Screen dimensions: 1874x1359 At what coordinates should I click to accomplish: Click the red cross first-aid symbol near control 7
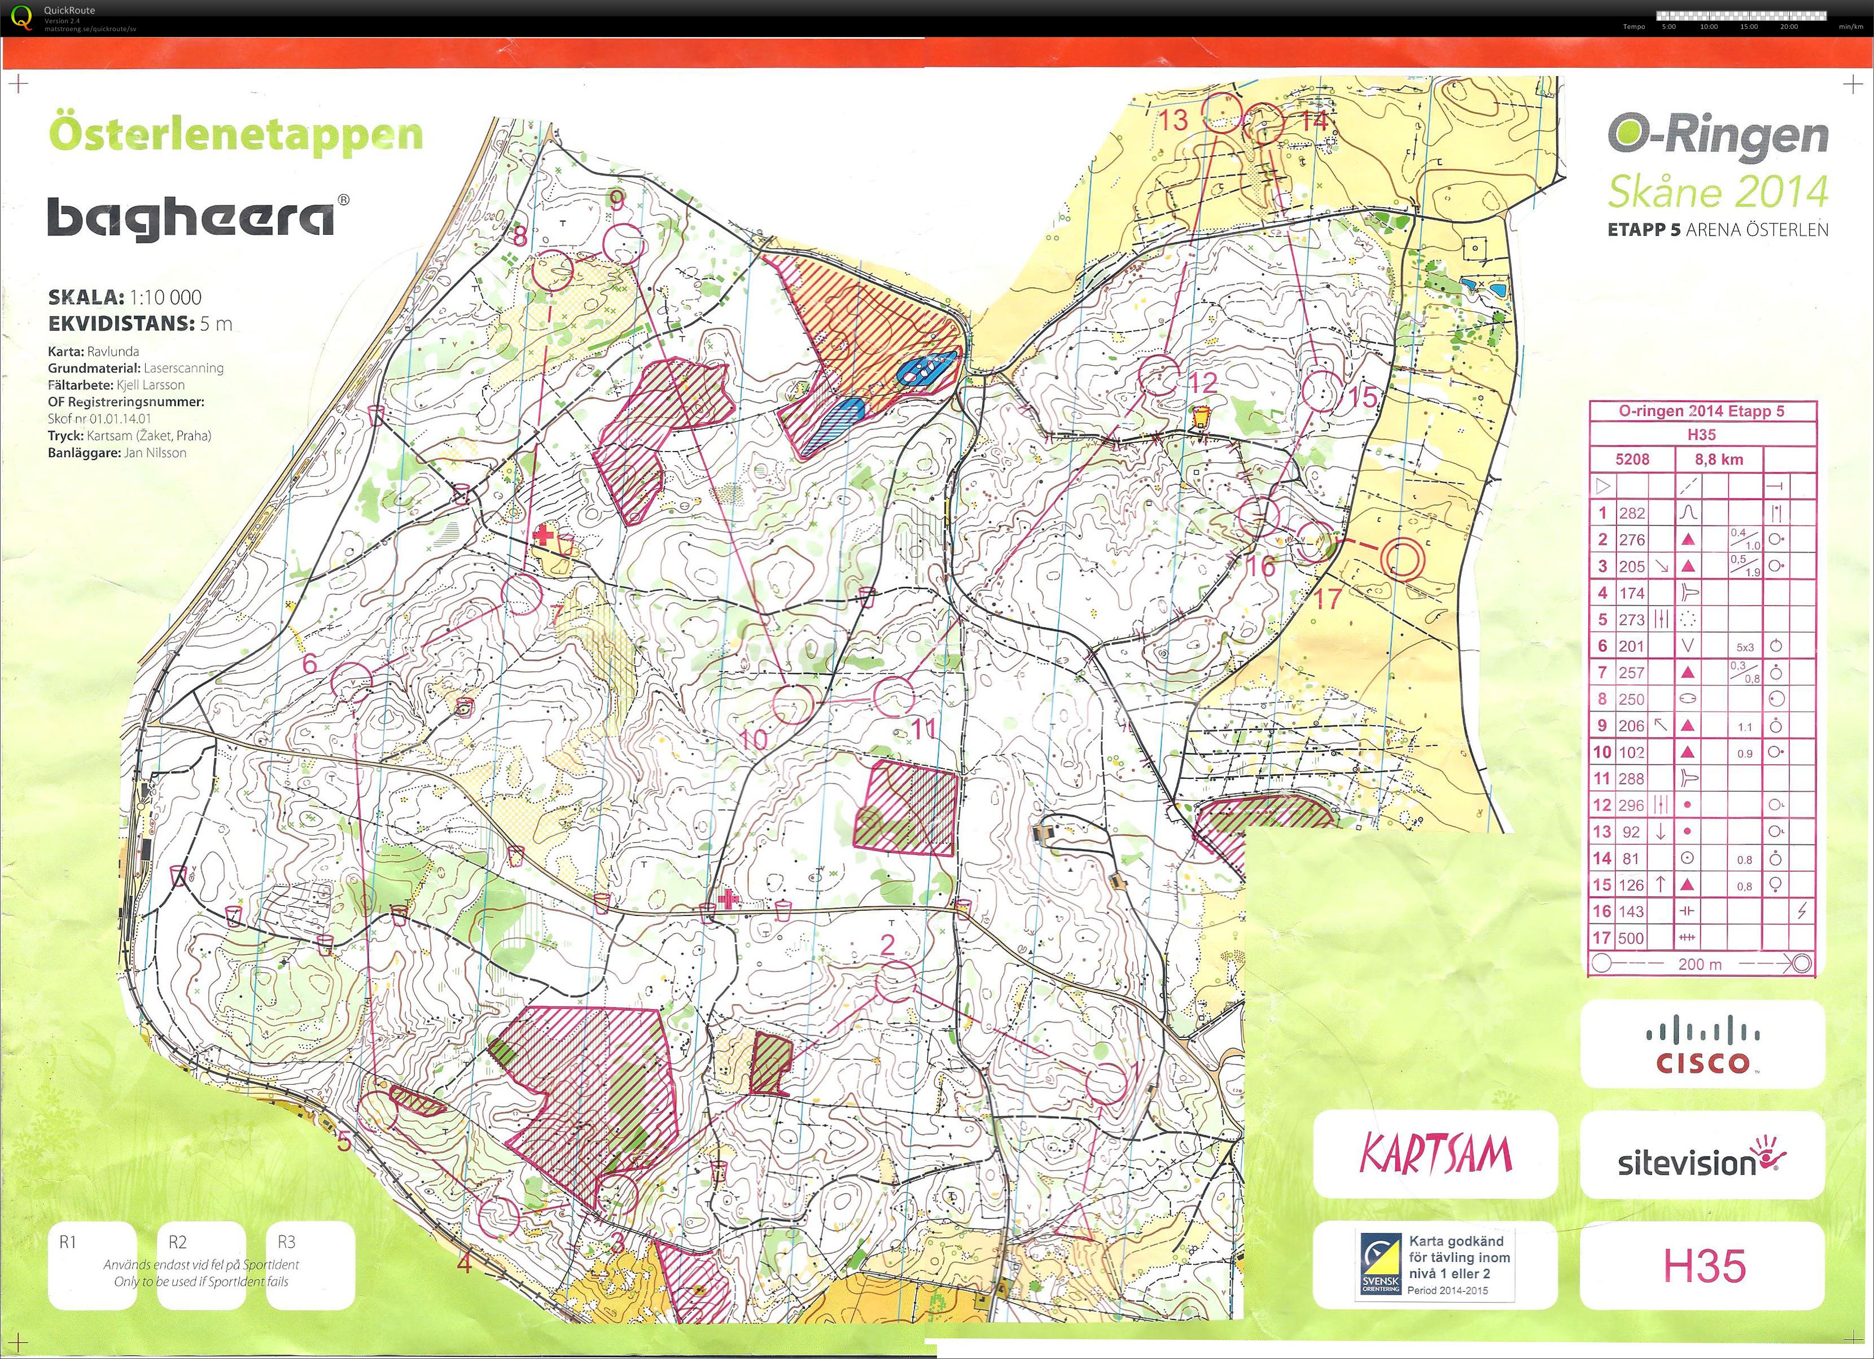543,534
